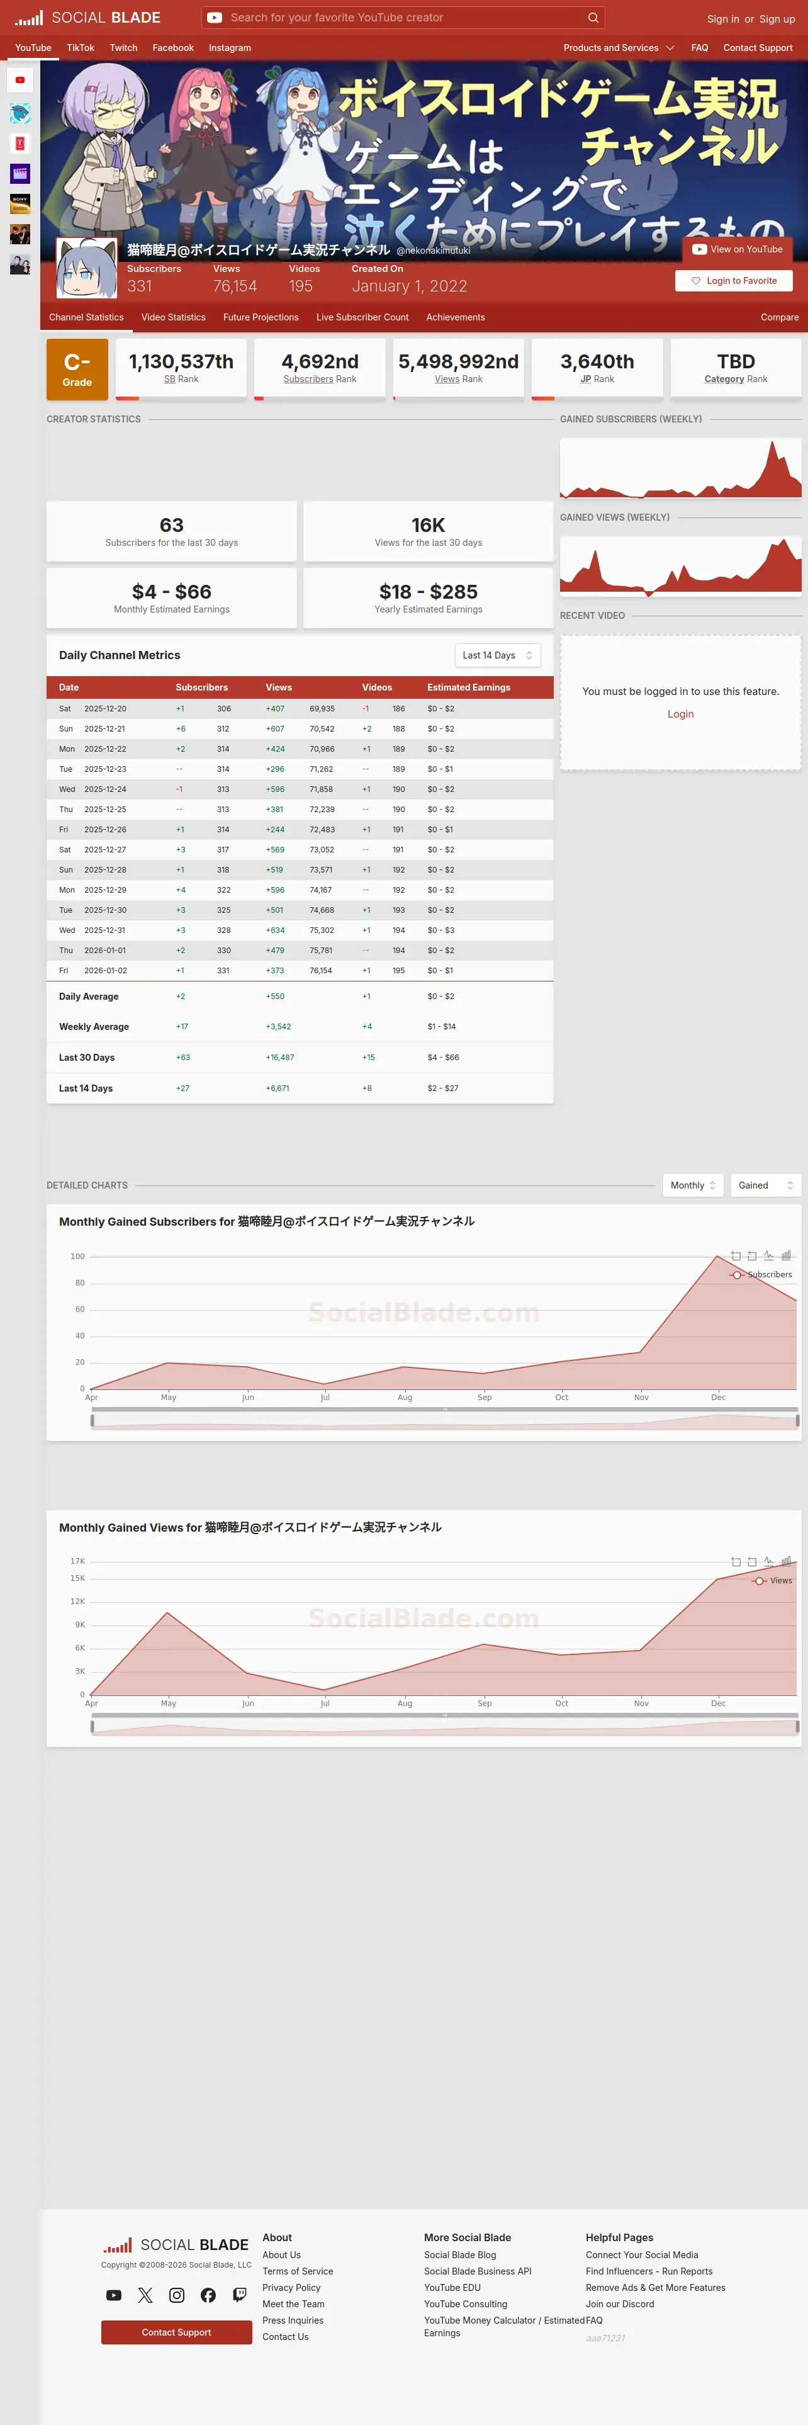The height and width of the screenshot is (2425, 808).
Task: Open the red T-Series sidebar channel icon
Action: 20,143
